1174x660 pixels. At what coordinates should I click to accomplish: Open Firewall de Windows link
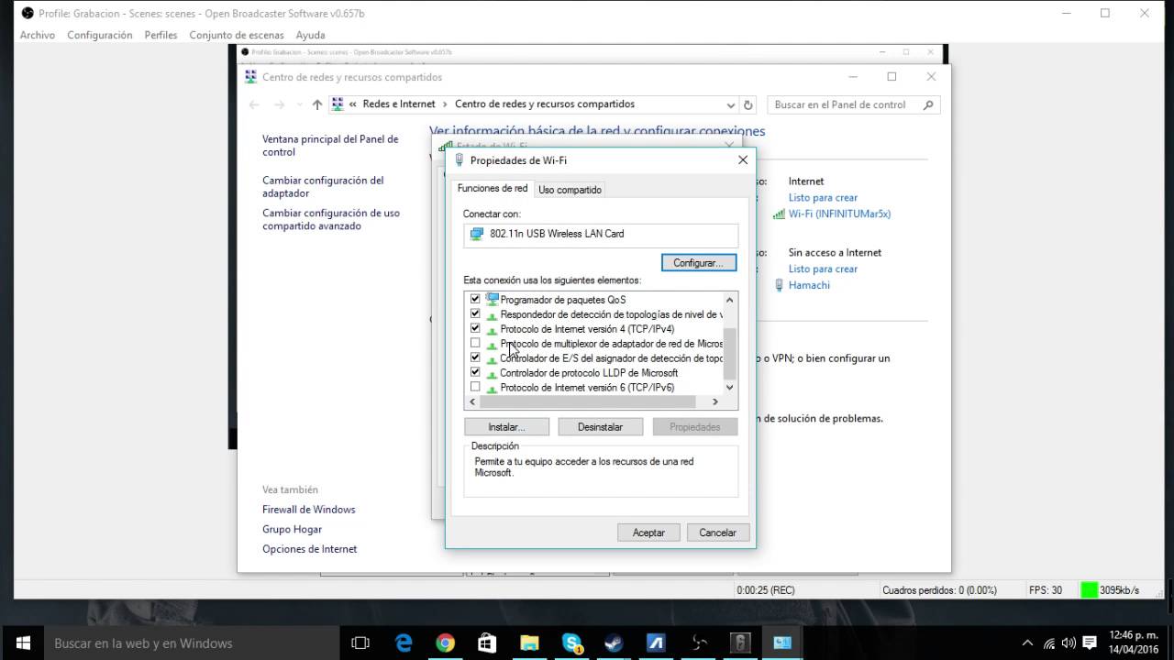tap(308, 510)
